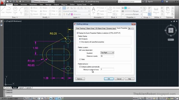
Task: Click the Move tool
Action: (34, 8)
